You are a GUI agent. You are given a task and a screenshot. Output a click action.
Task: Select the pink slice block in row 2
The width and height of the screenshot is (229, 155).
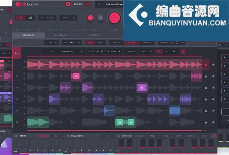tap(76, 76)
